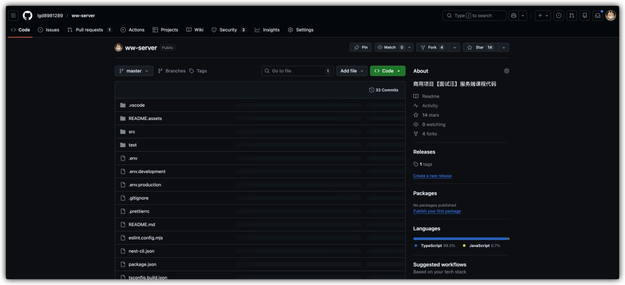Screen dimensions: 625x285
Task: Open the test folder
Action: [133, 145]
